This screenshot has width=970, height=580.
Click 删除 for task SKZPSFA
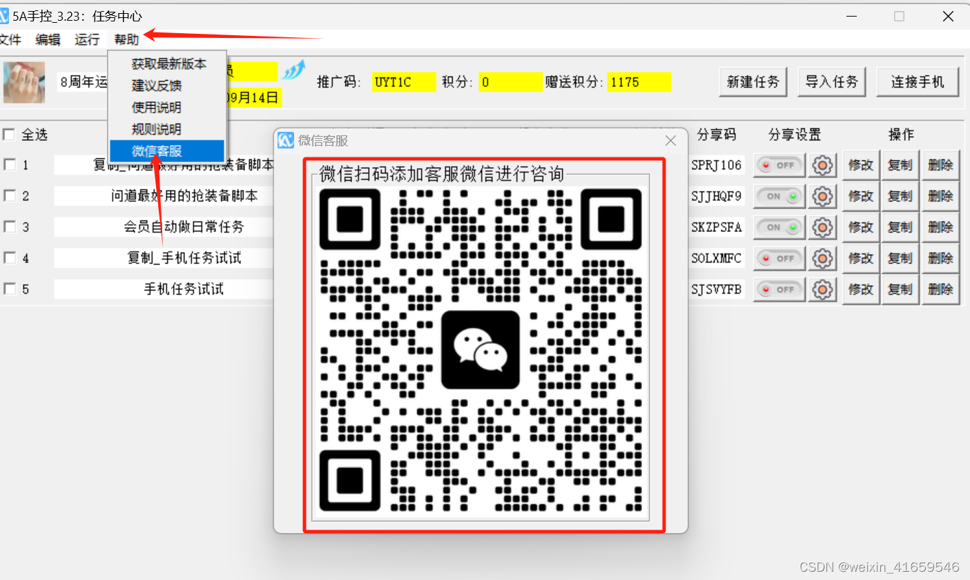[940, 227]
